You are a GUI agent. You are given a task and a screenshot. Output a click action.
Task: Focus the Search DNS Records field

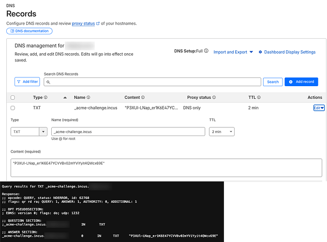tap(155, 82)
